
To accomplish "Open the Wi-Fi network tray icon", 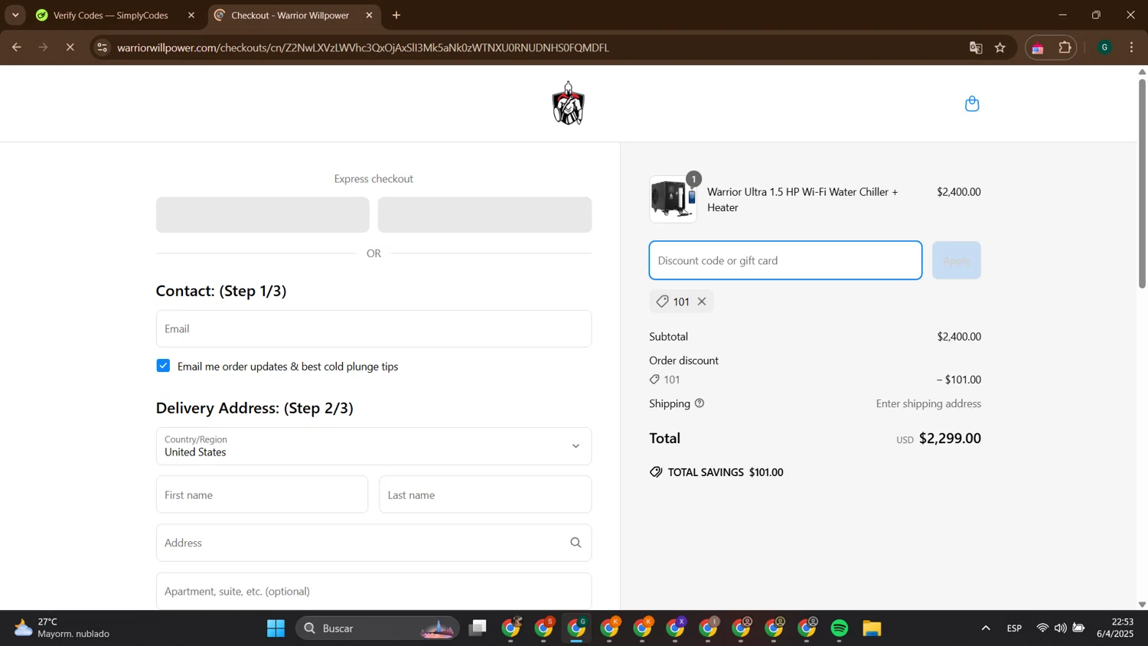I will pyautogui.click(x=1042, y=628).
